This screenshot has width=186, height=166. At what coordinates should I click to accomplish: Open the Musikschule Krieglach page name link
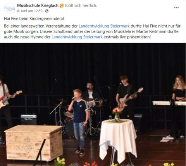38,5
